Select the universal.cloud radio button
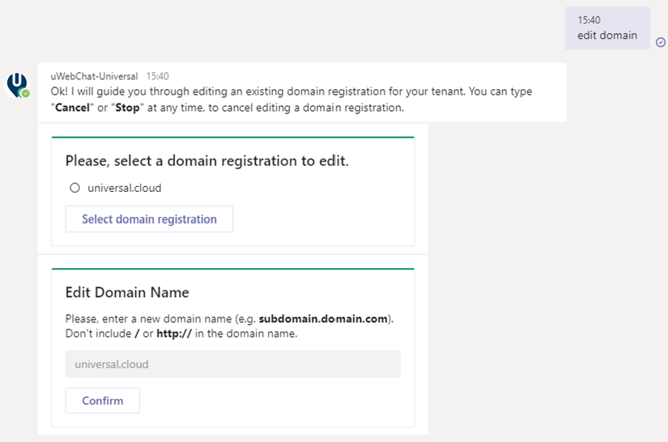 (75, 188)
